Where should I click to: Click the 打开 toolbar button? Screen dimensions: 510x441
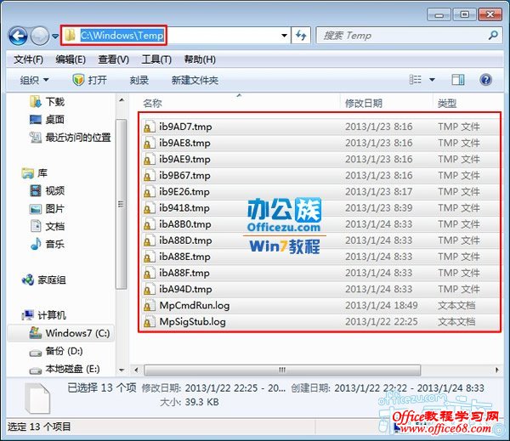click(x=90, y=80)
